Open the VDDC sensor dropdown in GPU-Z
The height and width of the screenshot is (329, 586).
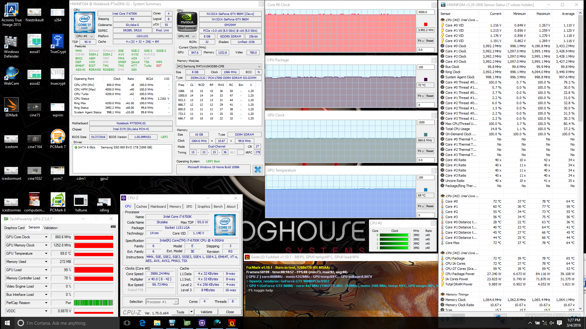[x=46, y=311]
